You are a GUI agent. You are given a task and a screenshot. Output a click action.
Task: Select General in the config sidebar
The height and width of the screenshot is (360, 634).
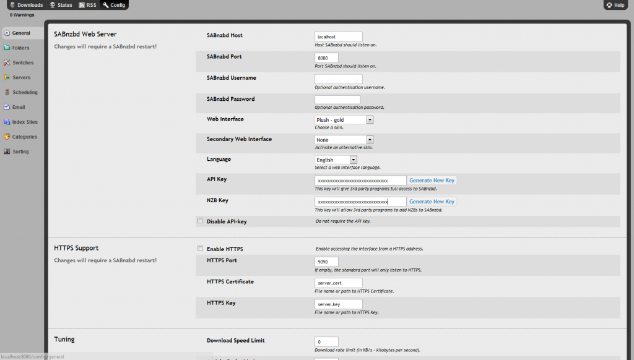coord(21,33)
